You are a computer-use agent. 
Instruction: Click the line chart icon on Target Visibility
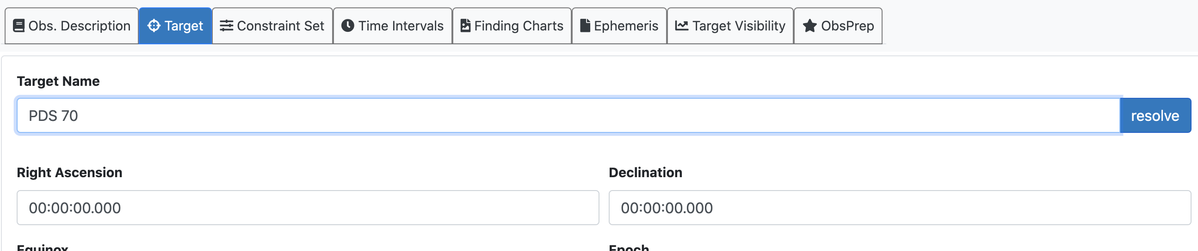[x=682, y=25]
